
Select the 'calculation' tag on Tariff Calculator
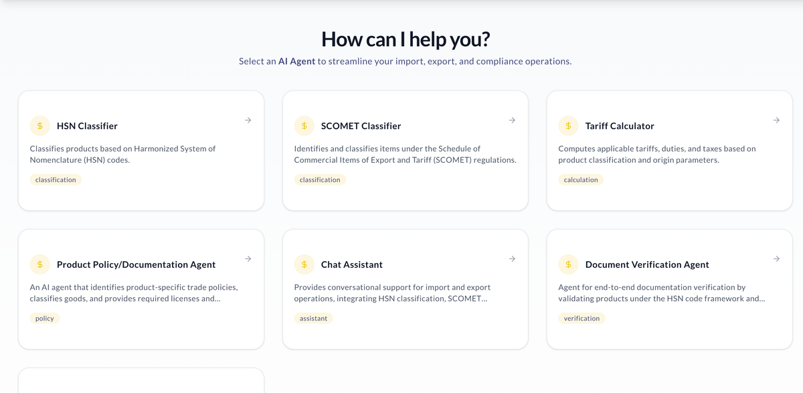pyautogui.click(x=581, y=180)
